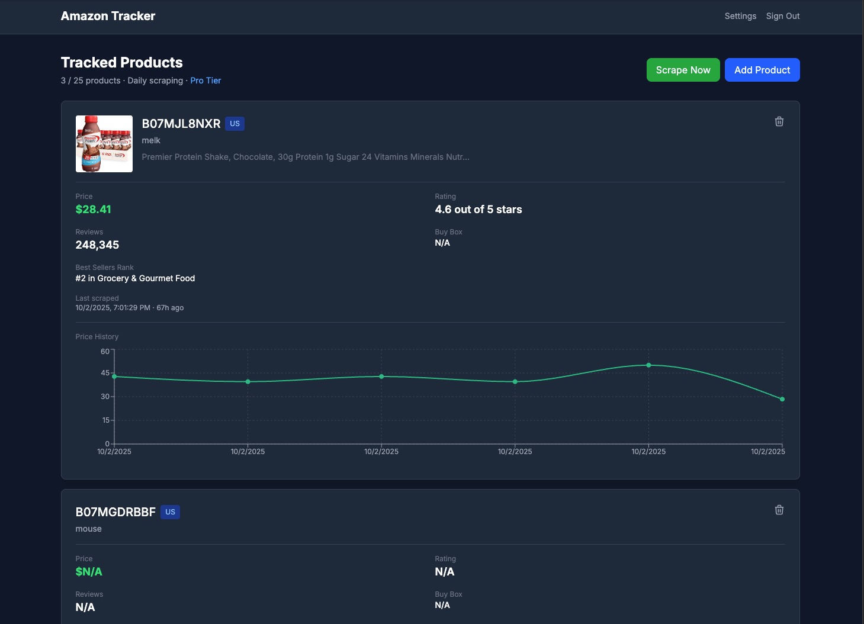Click the Premier Protein Shake product thumbnail
The height and width of the screenshot is (624, 864).
tap(104, 143)
